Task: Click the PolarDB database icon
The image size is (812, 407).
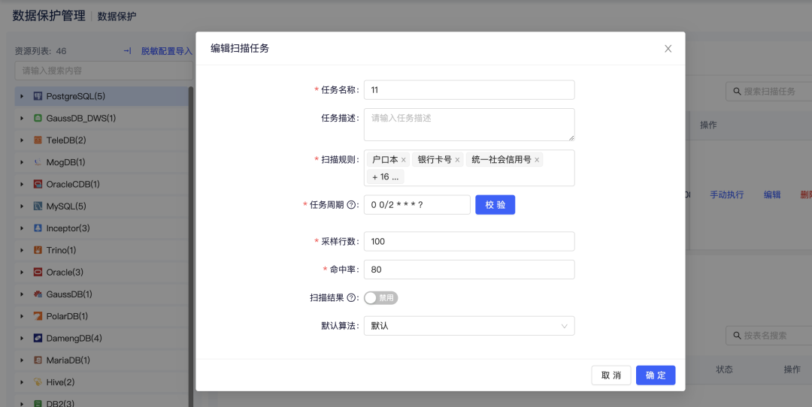Action: [38, 316]
